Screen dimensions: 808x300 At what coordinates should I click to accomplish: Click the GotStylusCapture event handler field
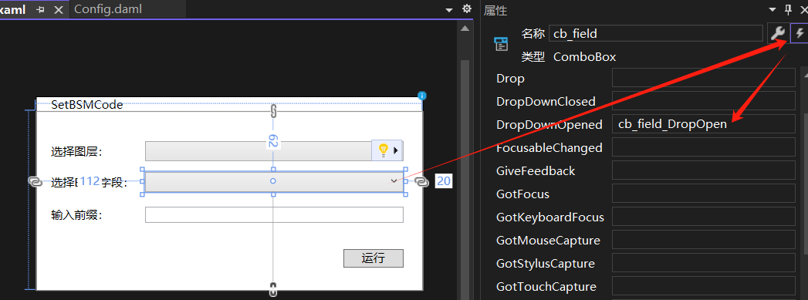pos(703,263)
